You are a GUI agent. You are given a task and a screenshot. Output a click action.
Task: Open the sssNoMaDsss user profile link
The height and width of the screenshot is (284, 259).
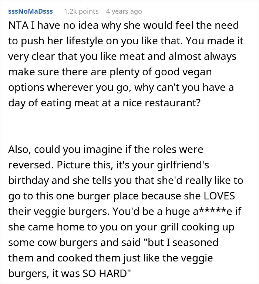pyautogui.click(x=30, y=11)
